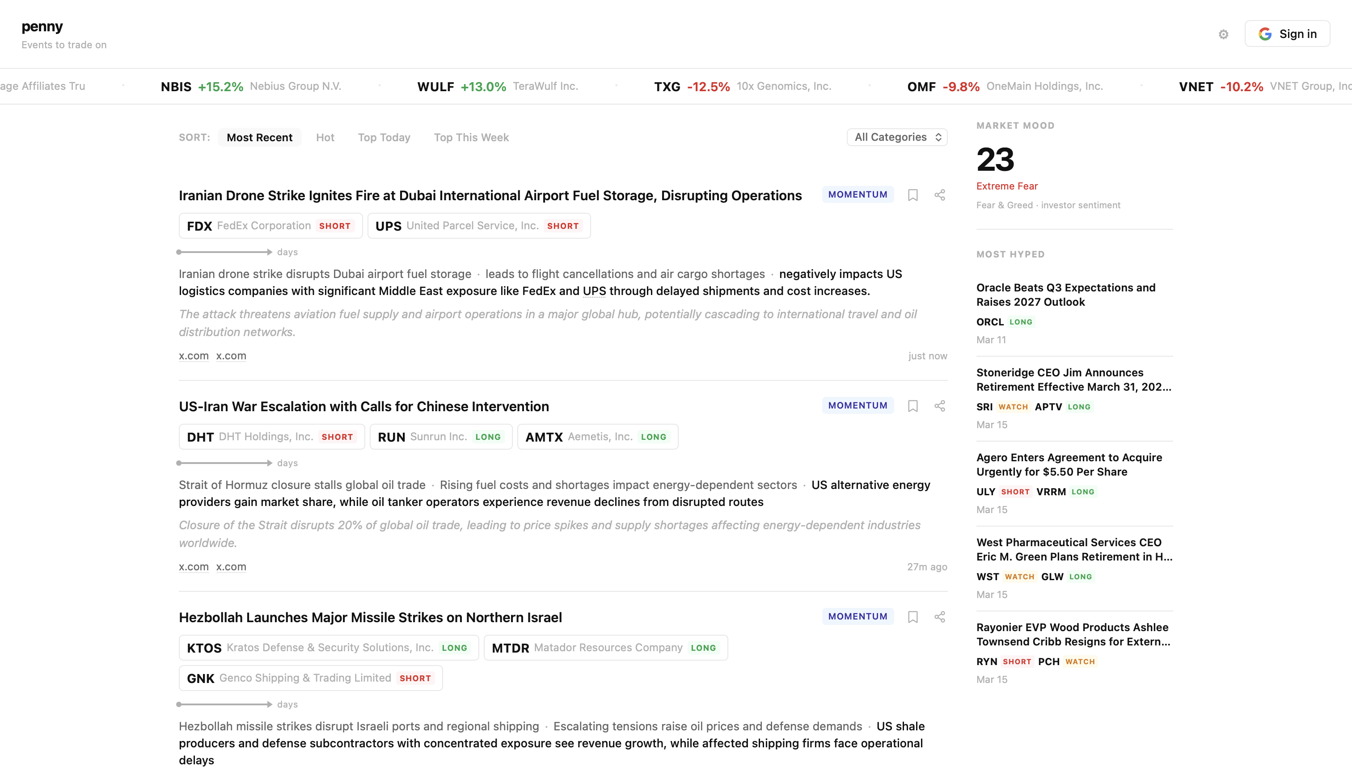1352x767 pixels.
Task: Open first x.com source under Dubai story
Action: coord(194,356)
